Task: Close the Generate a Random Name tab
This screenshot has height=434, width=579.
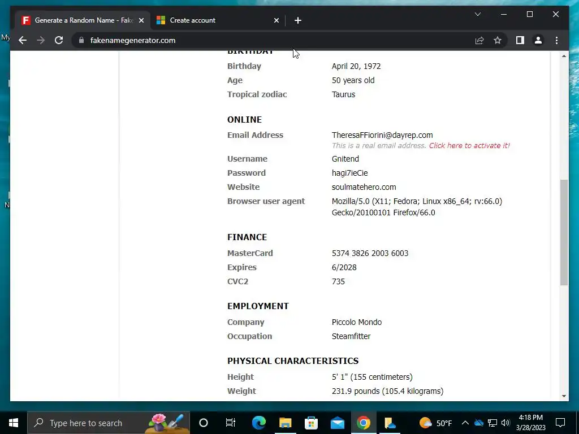Action: point(141,20)
